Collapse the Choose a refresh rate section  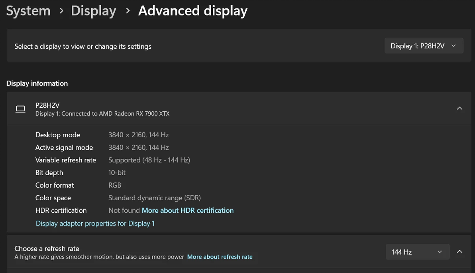click(459, 251)
